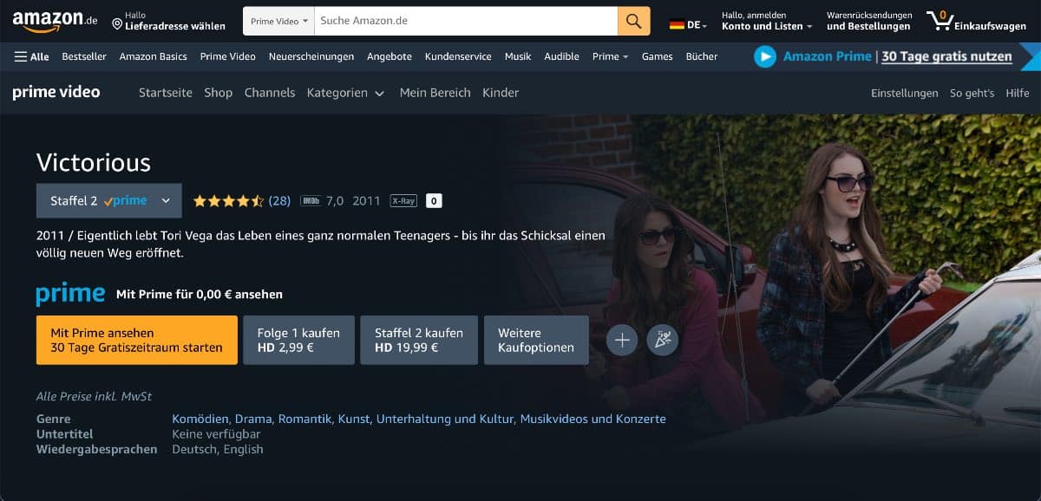
Task: Click the Watch Party celebration icon
Action: click(x=663, y=341)
